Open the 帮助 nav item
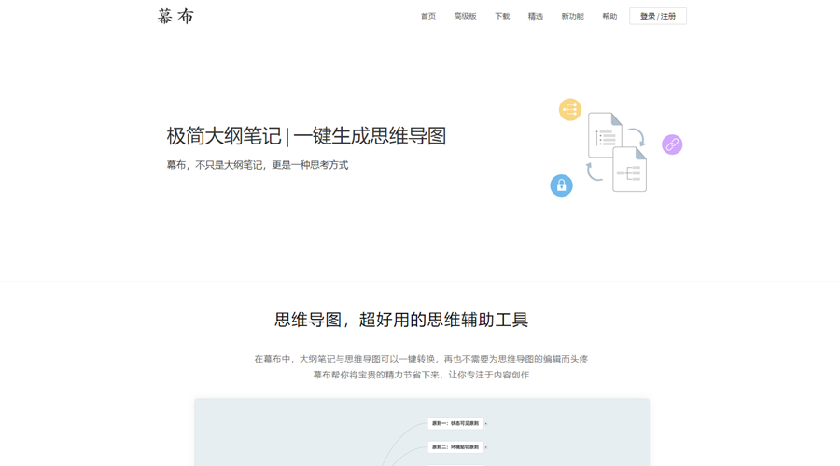Image resolution: width=840 pixels, height=466 pixels. point(609,16)
